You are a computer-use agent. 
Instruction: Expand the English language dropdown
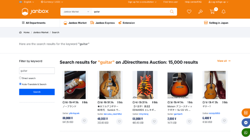pos(27,2)
